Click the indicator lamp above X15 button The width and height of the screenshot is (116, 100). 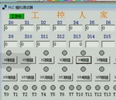click(x=102, y=69)
